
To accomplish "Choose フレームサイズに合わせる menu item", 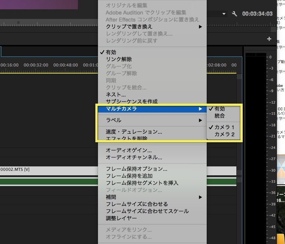I will (x=152, y=204).
